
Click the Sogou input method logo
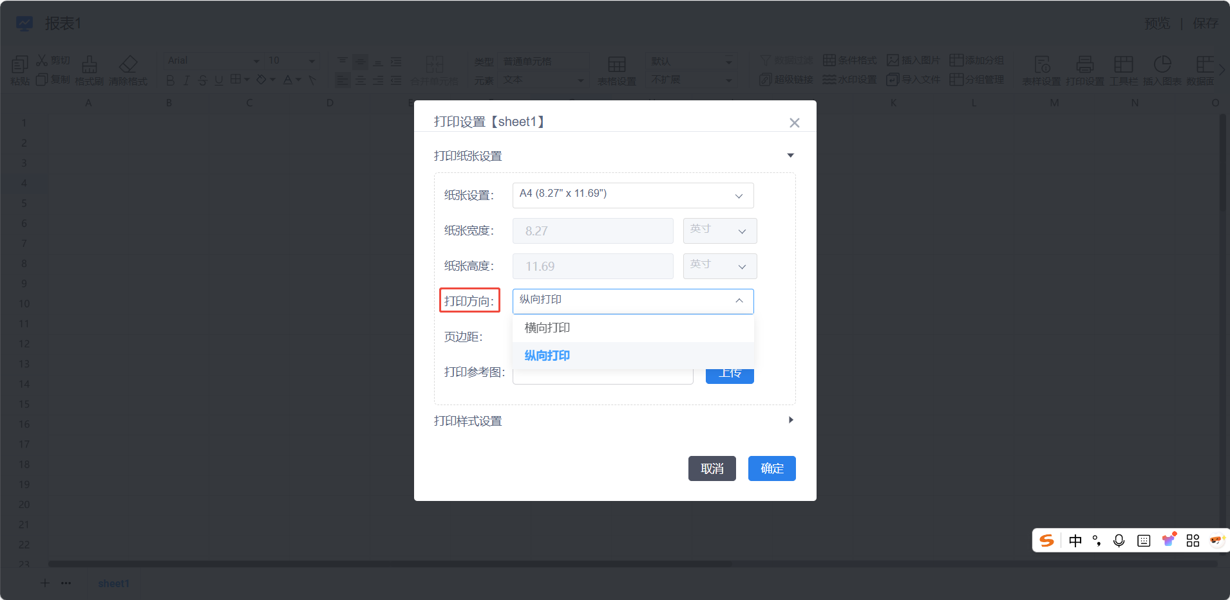pyautogui.click(x=1047, y=541)
